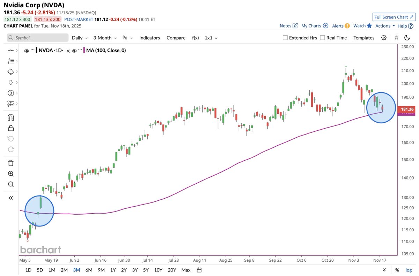419x276 pixels.
Task: Switch to dark mode moon icon
Action: (407, 38)
